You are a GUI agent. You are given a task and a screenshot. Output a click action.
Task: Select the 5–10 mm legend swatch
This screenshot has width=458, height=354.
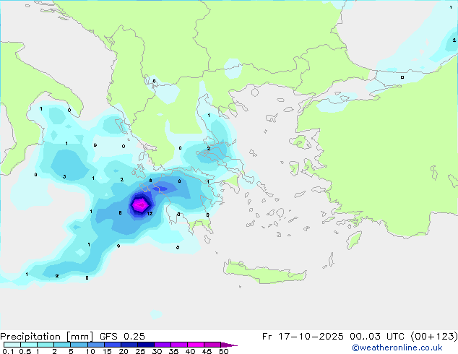(x=79, y=345)
